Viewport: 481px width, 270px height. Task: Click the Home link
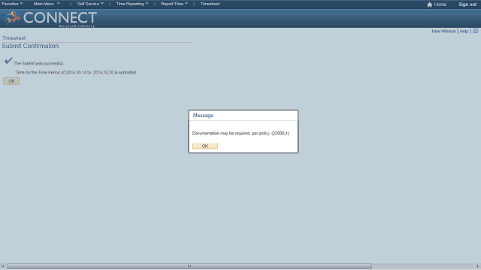[440, 4]
